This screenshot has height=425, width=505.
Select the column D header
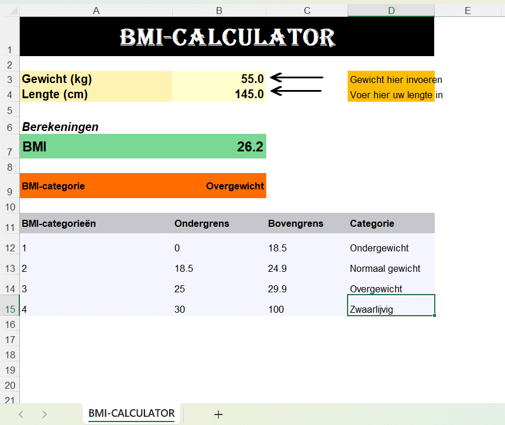(391, 11)
